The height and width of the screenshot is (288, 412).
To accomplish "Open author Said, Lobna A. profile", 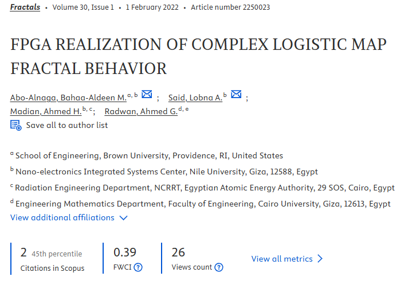I will coord(195,98).
